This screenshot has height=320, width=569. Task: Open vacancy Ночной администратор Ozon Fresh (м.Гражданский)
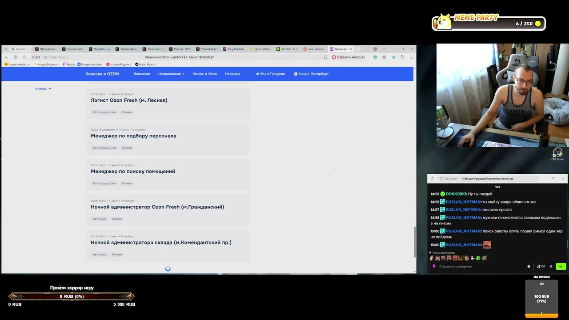[x=168, y=211]
